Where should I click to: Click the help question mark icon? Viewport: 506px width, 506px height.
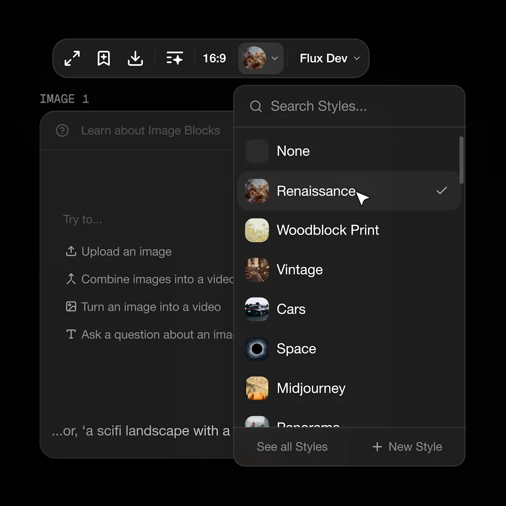click(62, 130)
